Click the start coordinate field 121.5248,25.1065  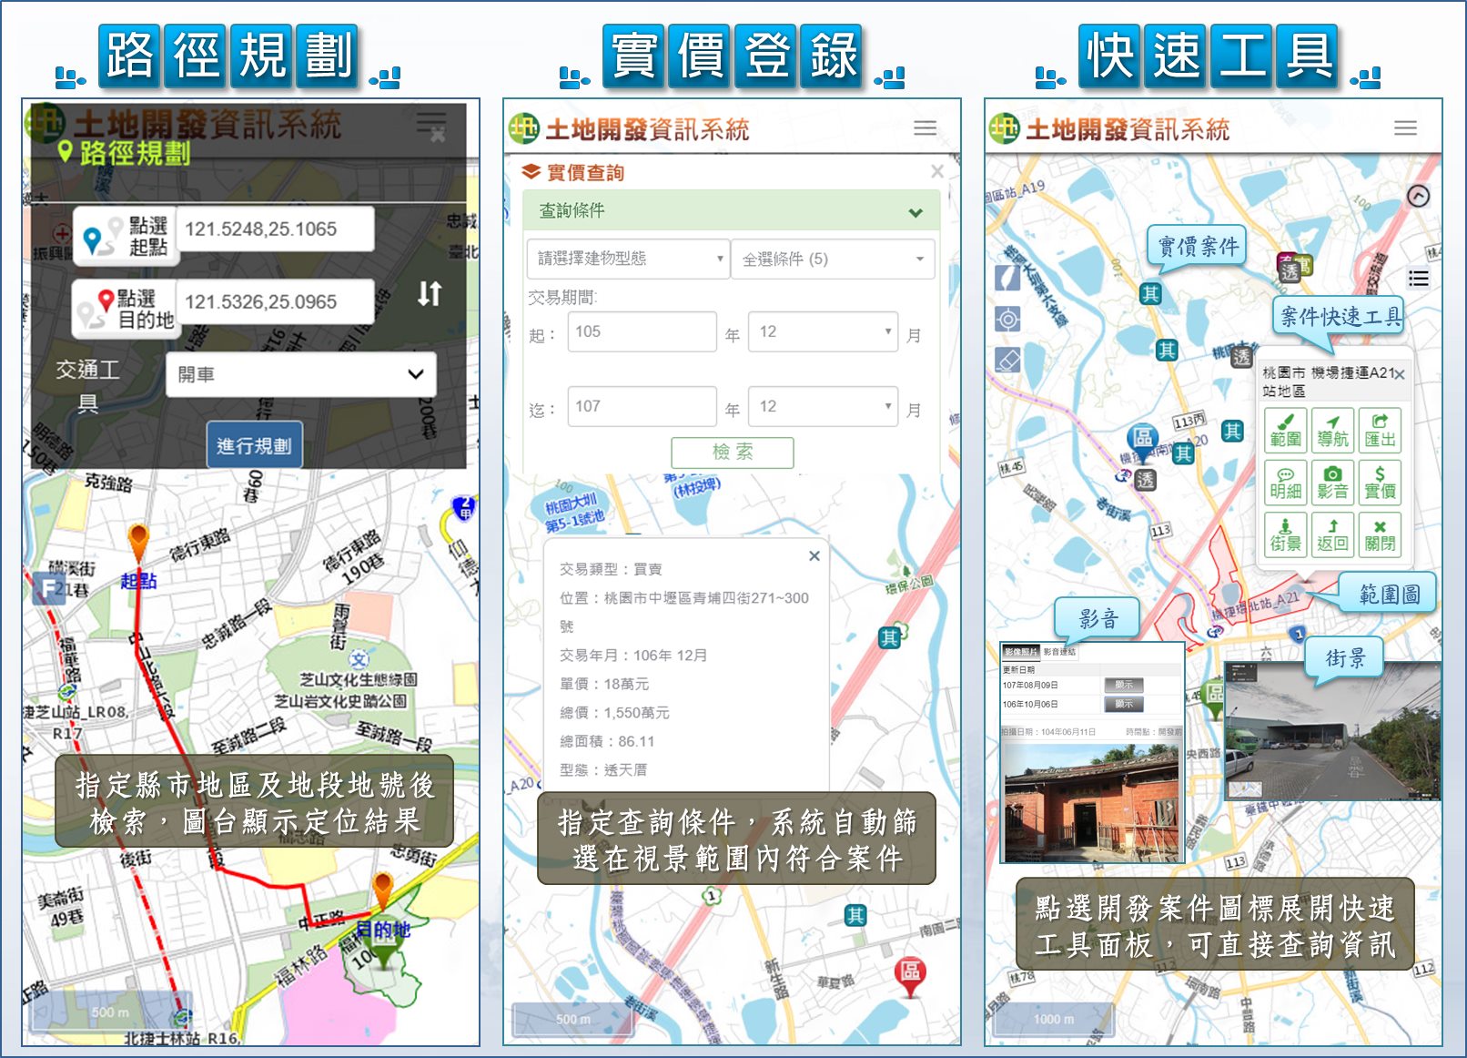[274, 229]
